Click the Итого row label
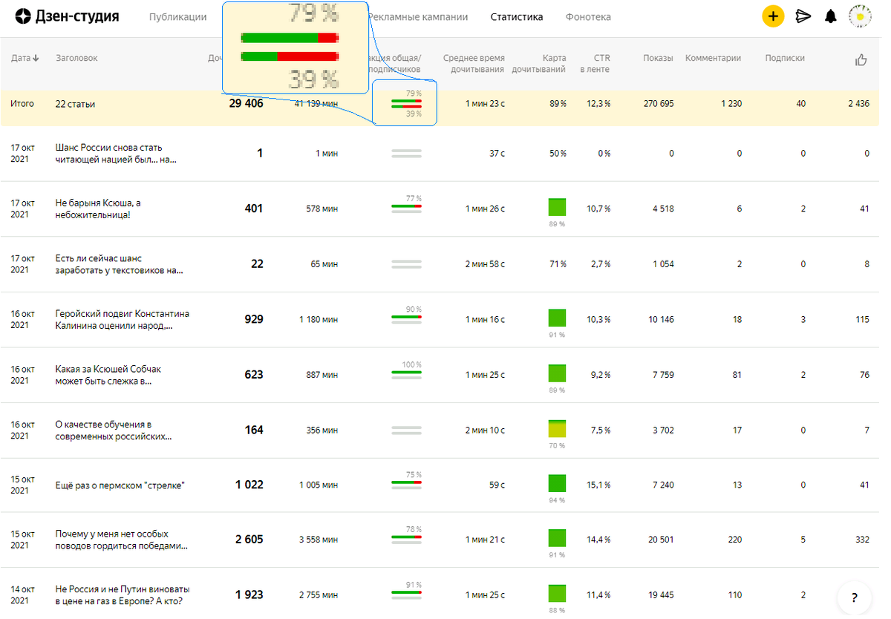Image resolution: width=891 pixels, height=619 pixels. coord(22,104)
